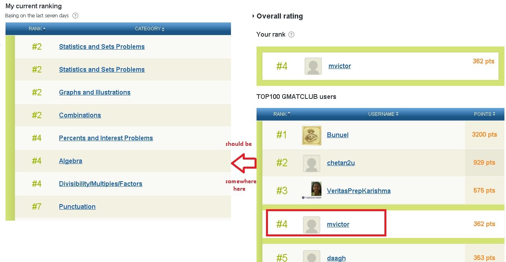The image size is (506, 262).
Task: Click the help icon next to 'Your rank'
Action: click(x=292, y=35)
